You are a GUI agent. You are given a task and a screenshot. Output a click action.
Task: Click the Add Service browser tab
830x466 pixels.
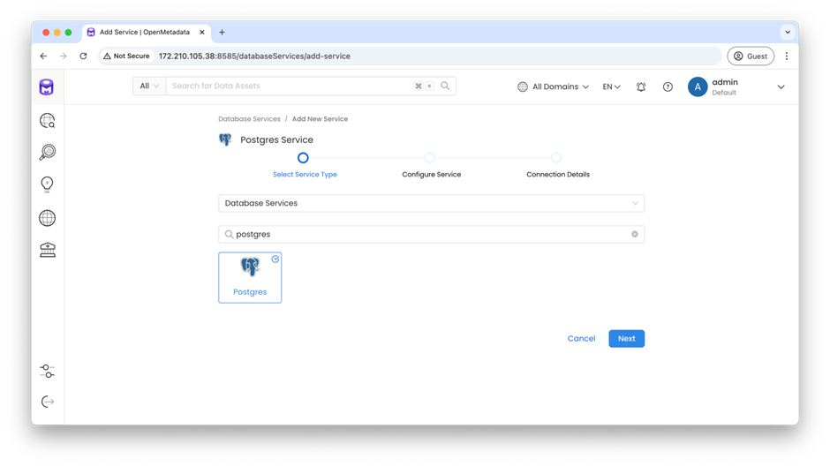[147, 33]
